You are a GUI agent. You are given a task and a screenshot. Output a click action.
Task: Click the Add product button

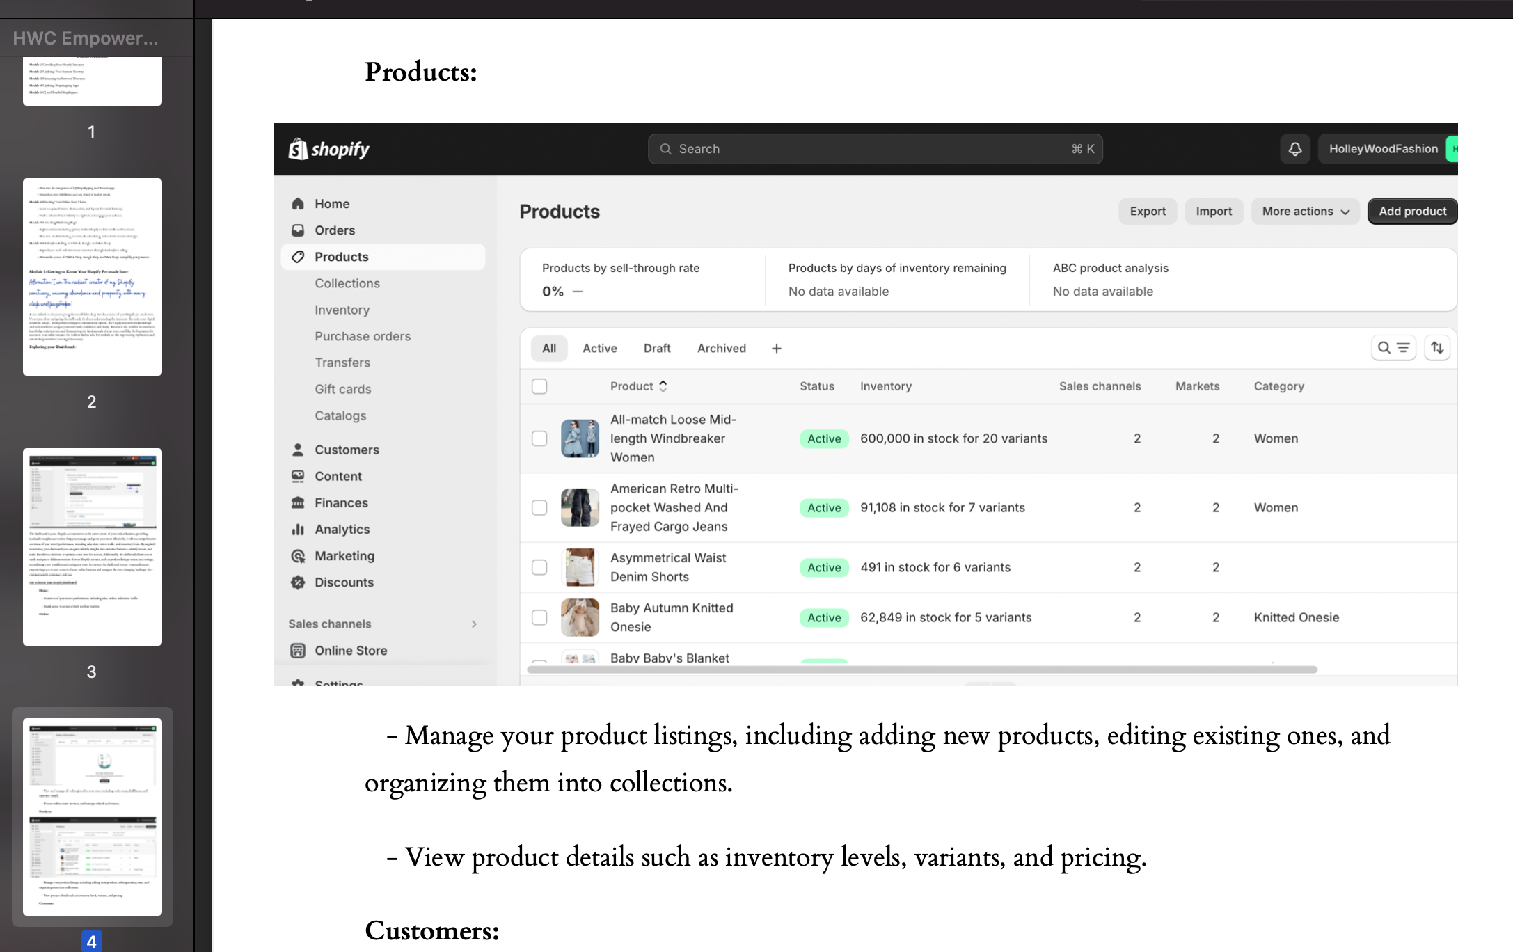coord(1412,212)
